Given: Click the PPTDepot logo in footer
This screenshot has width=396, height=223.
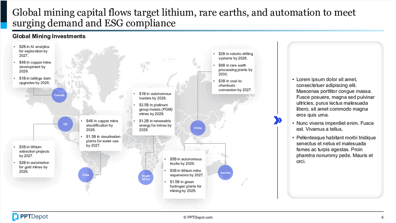Looking at the screenshot, I should coord(30,217).
